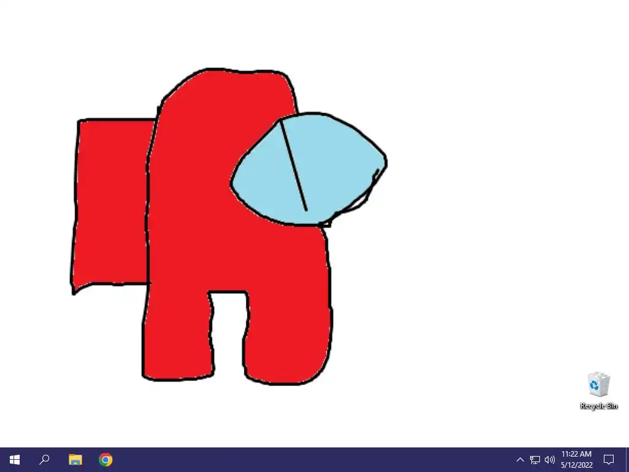Screen dimensions: 629x472
Task: Open taskbar search magnifier
Action: (44, 460)
